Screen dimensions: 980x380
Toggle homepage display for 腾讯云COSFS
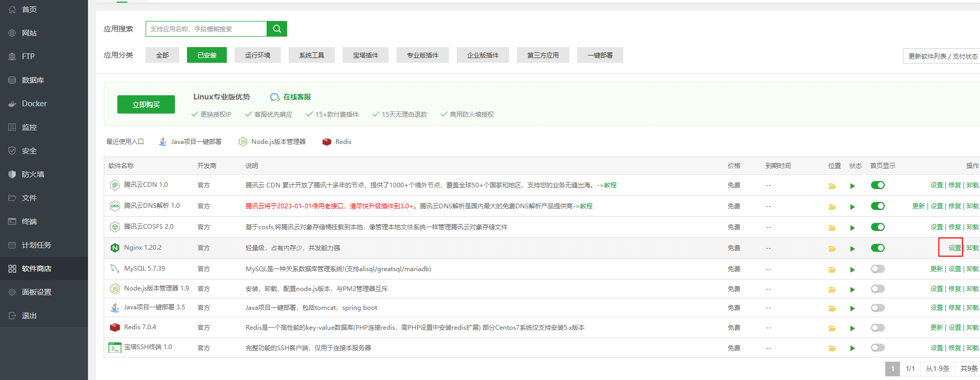tap(877, 227)
